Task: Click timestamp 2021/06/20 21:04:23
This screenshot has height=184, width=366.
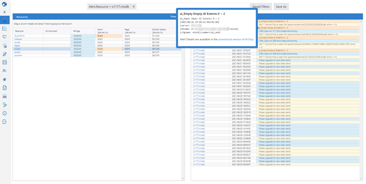Action: [x=241, y=89]
